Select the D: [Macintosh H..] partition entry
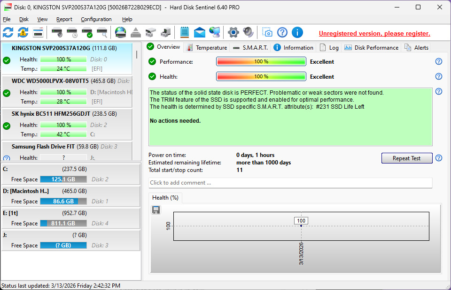Image resolution: width=451 pixels, height=290 pixels. [71, 196]
